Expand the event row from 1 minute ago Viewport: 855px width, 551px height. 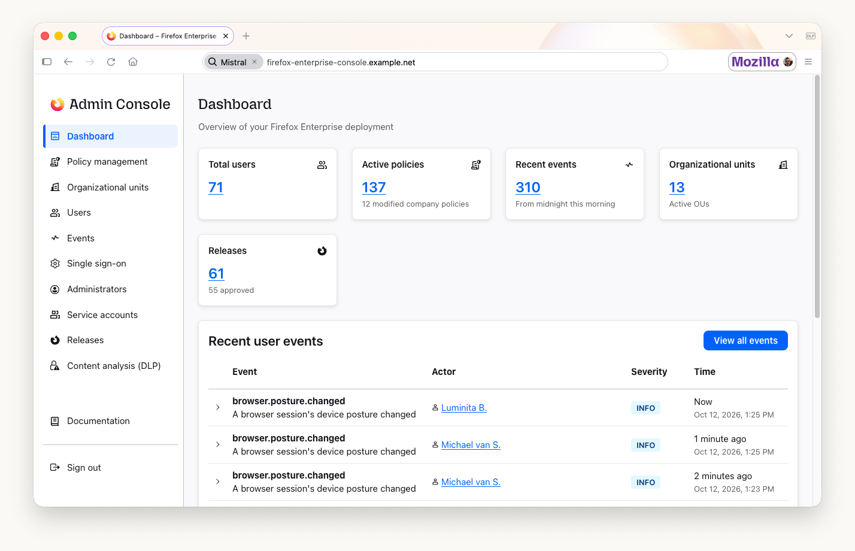click(x=218, y=444)
